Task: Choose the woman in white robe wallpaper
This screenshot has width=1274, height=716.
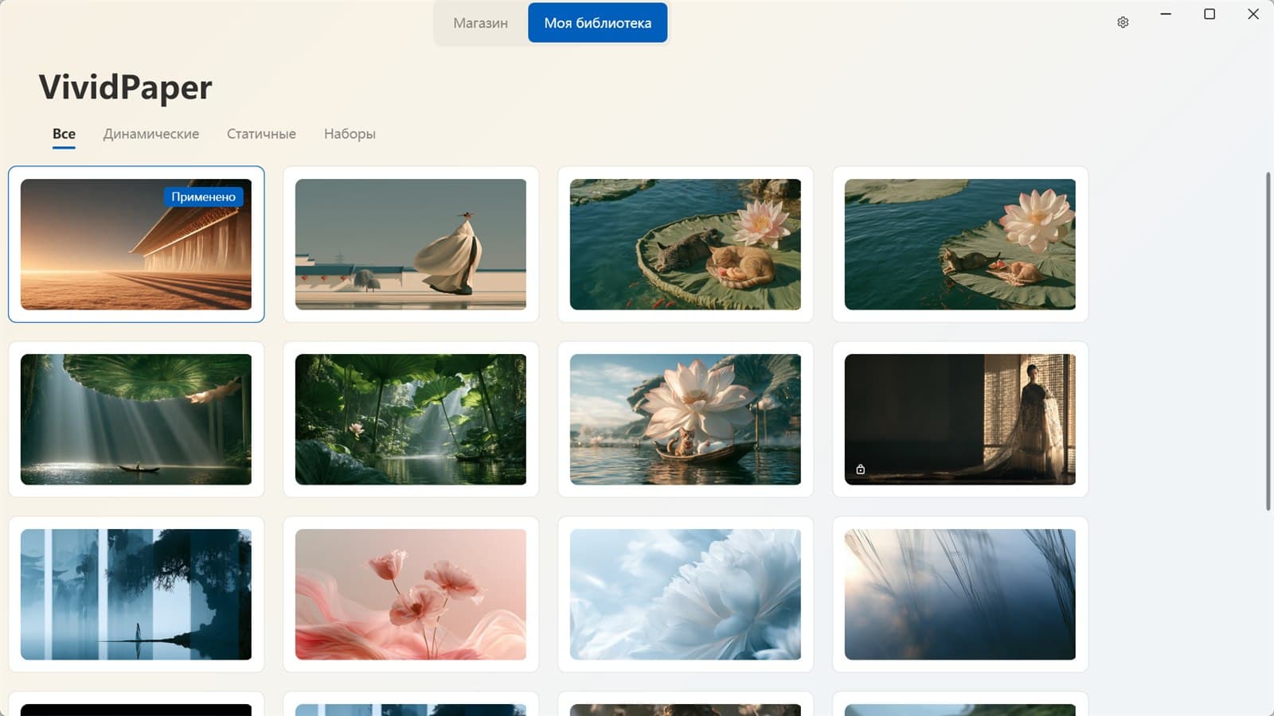Action: pyautogui.click(x=411, y=244)
